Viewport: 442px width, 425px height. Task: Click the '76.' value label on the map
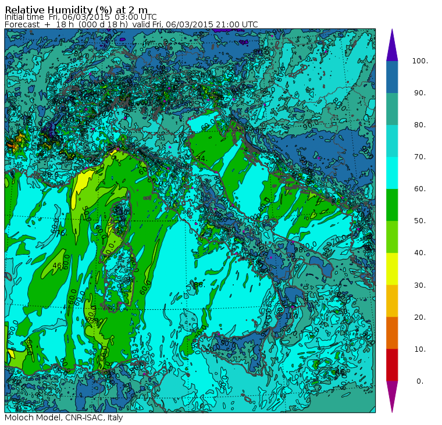coord(61,233)
